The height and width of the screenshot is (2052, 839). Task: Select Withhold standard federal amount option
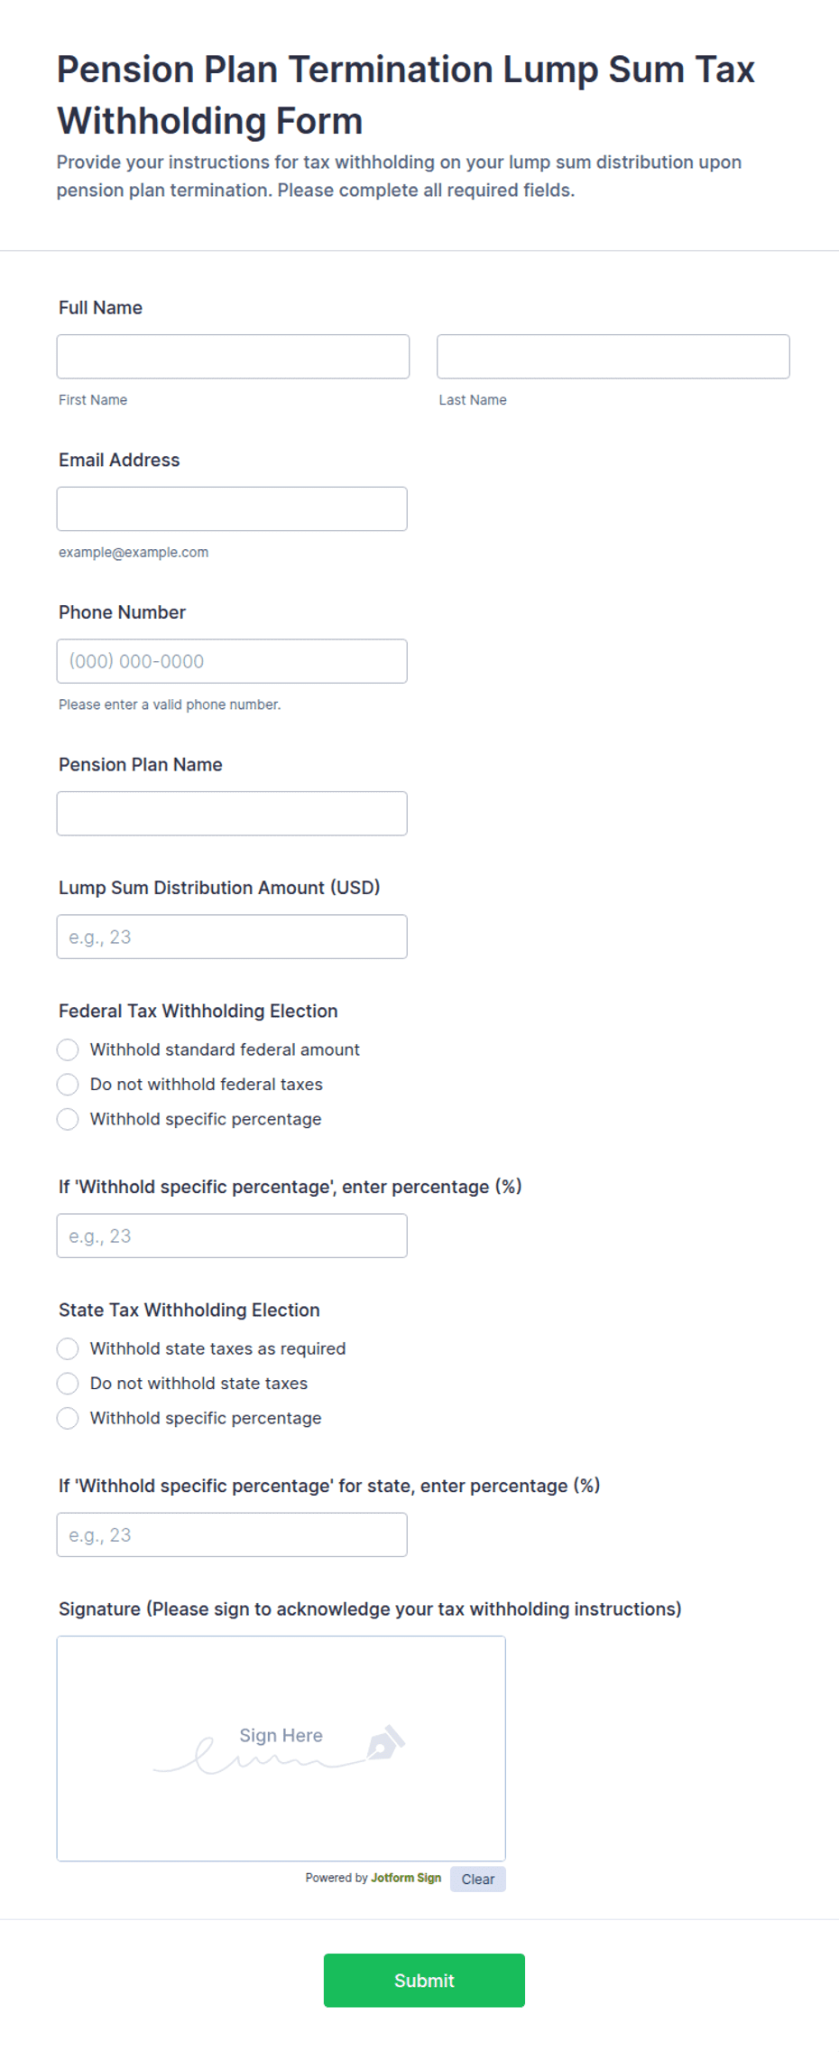tap(68, 1049)
